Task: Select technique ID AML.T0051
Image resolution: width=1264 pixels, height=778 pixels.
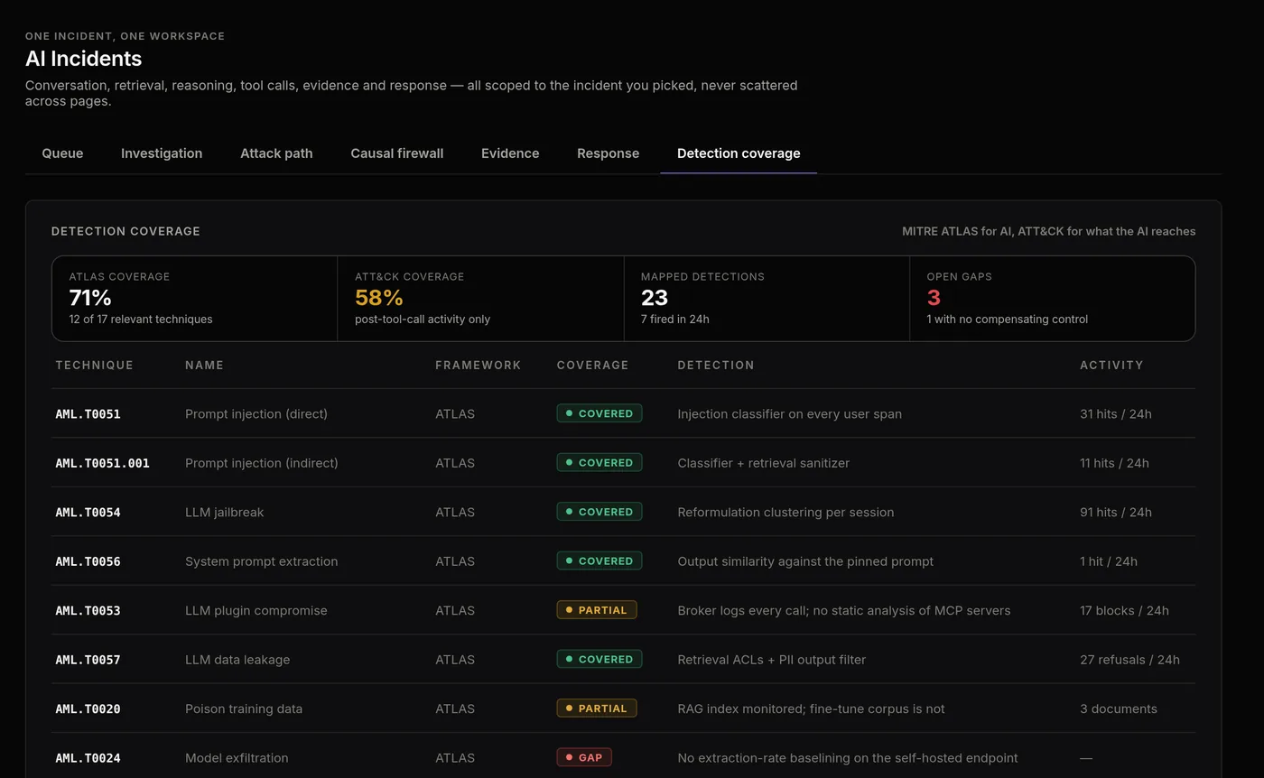Action: 88,414
